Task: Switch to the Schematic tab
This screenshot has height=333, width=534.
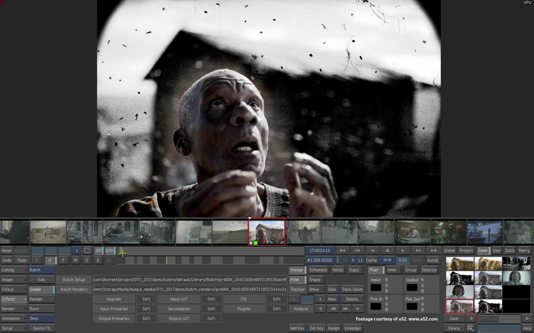Action: click(x=318, y=270)
